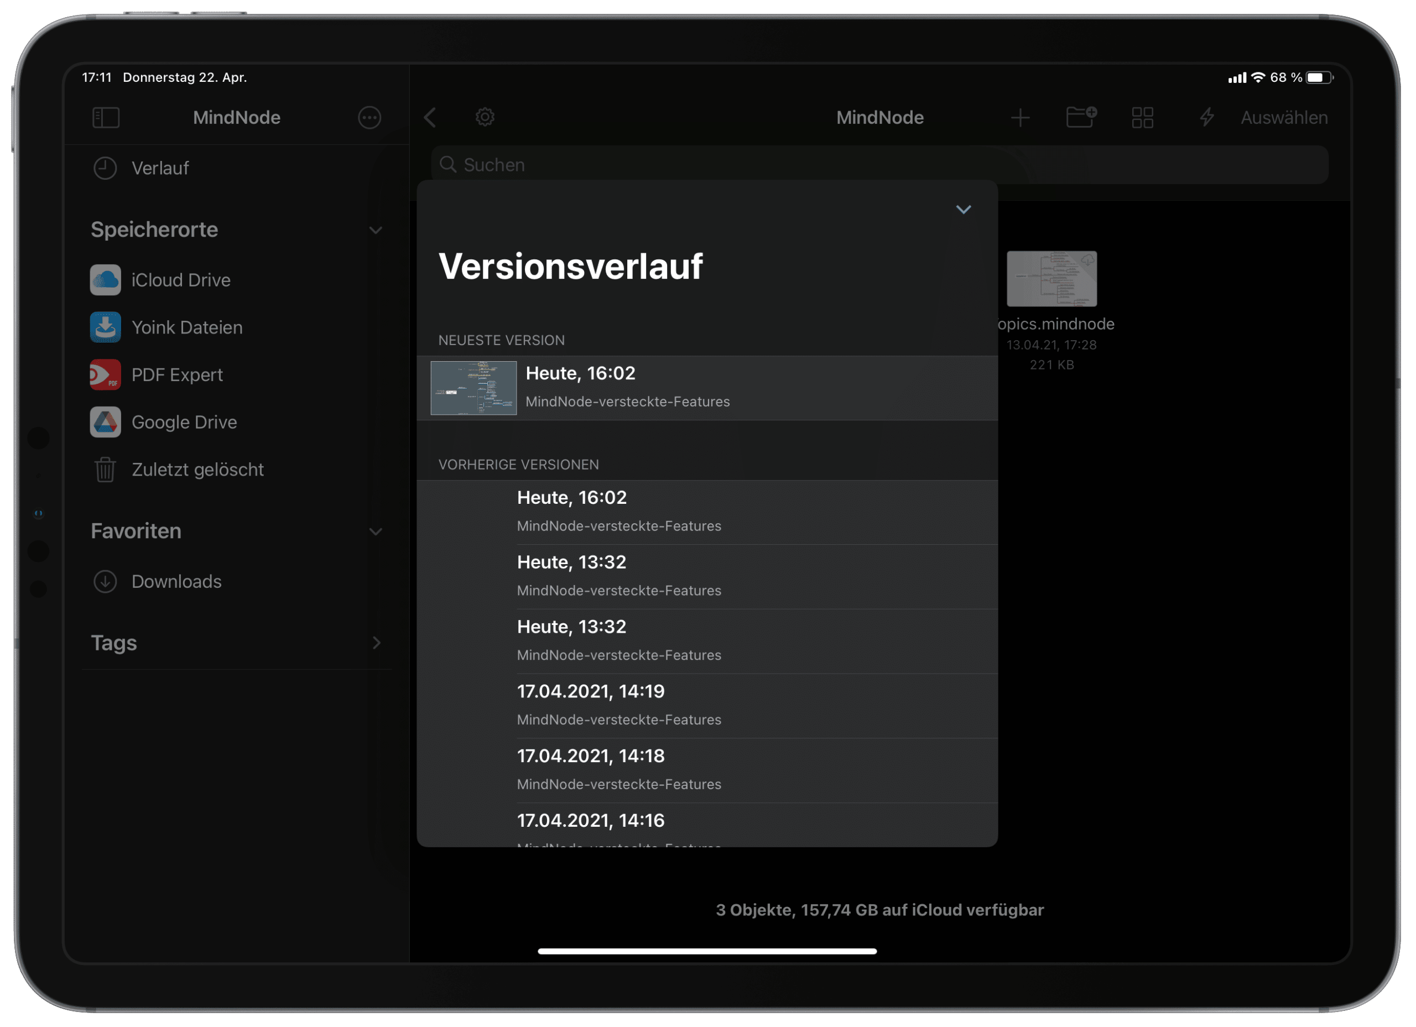Collapse the Speicherorte section
The height and width of the screenshot is (1027, 1416).
pos(375,231)
